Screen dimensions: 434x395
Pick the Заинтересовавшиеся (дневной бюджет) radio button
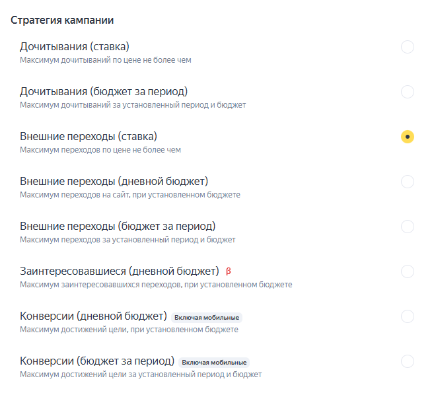click(408, 271)
